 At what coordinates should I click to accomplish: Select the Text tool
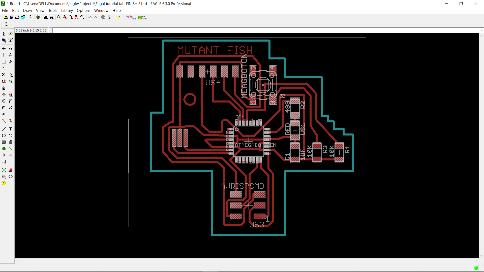coord(10,129)
